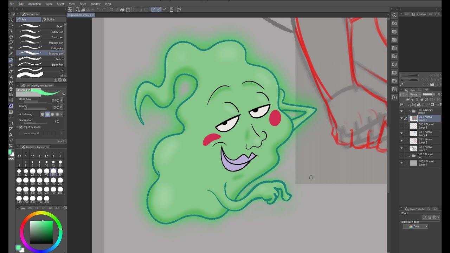Image resolution: width=450 pixels, height=253 pixels.
Task: Click the Undo arrow in command bar
Action: [98, 9]
